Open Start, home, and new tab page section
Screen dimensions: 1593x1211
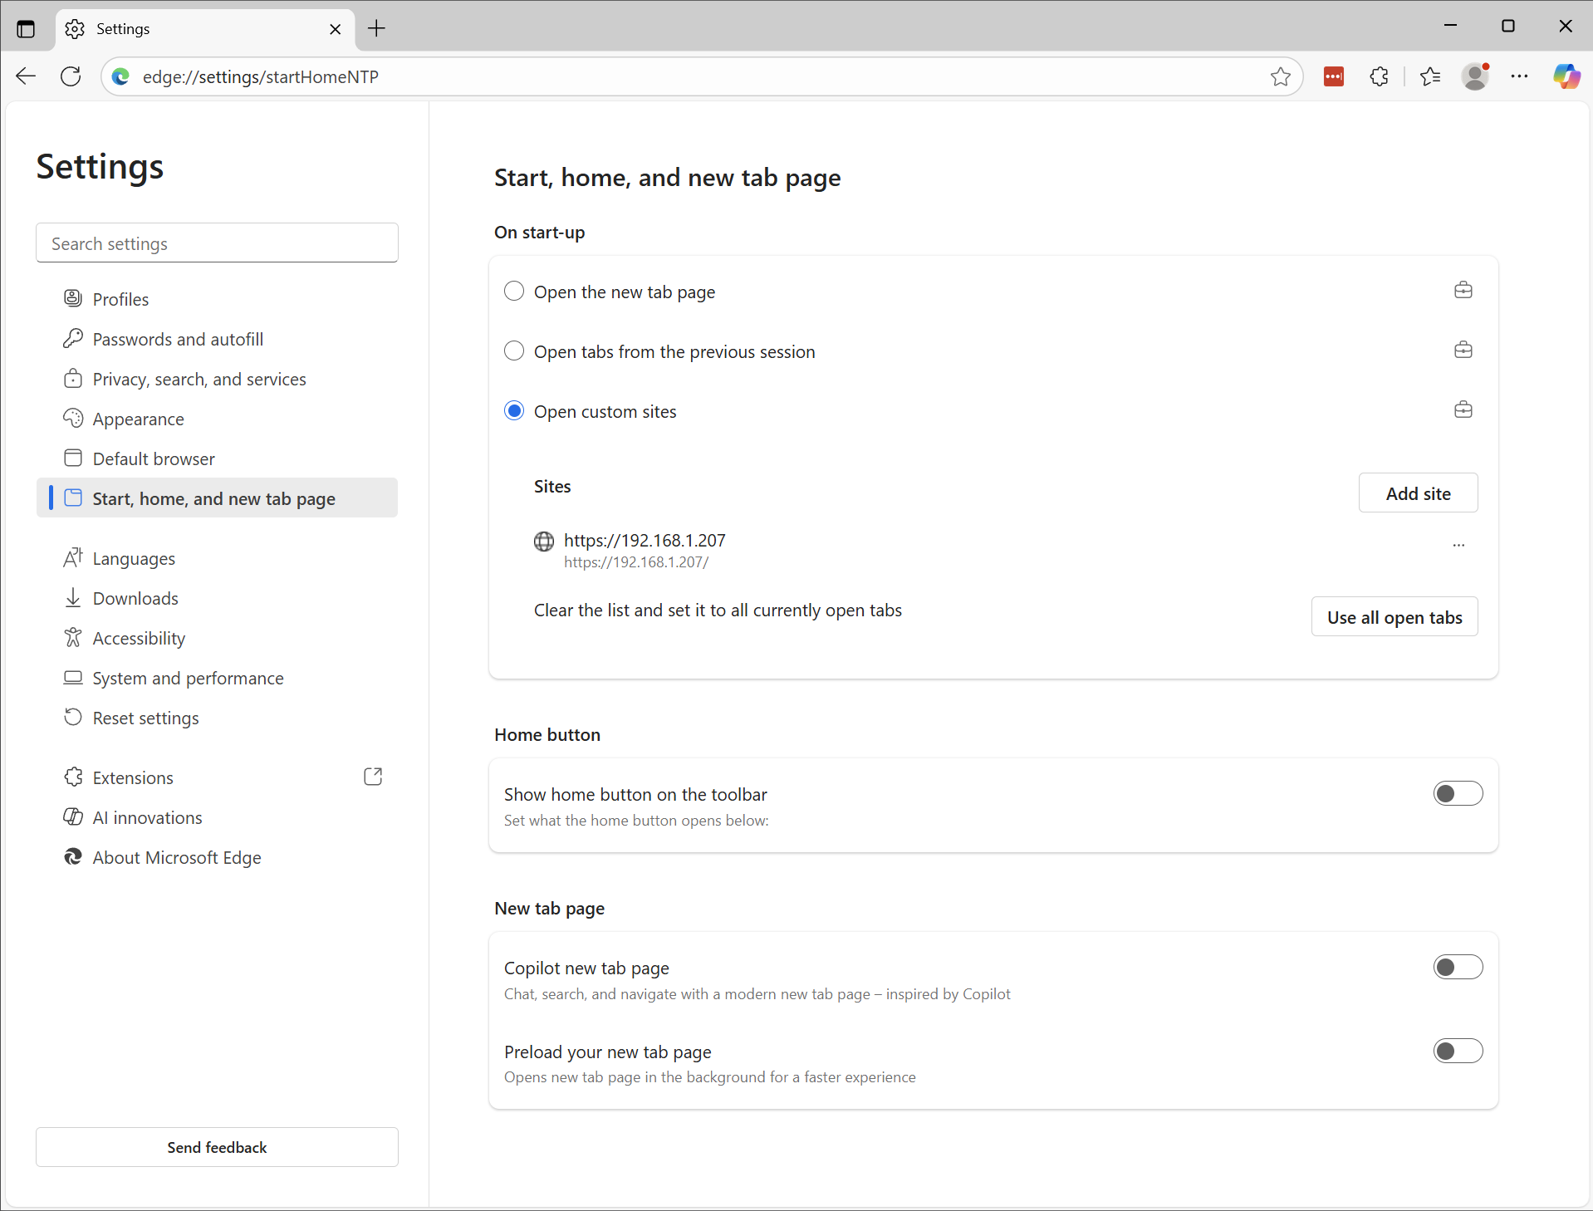(217, 498)
